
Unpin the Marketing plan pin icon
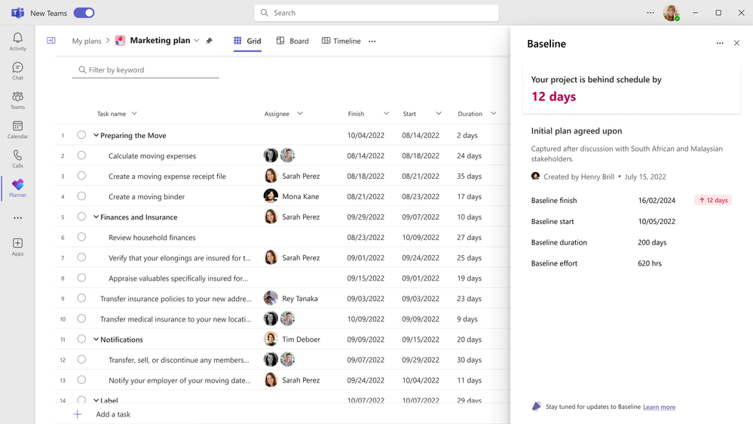click(209, 41)
